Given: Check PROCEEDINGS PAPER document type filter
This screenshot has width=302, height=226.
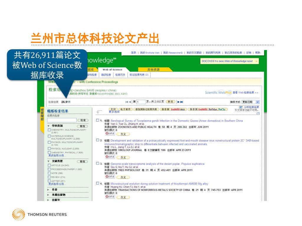Looking at the screenshot, I should 49,169.
